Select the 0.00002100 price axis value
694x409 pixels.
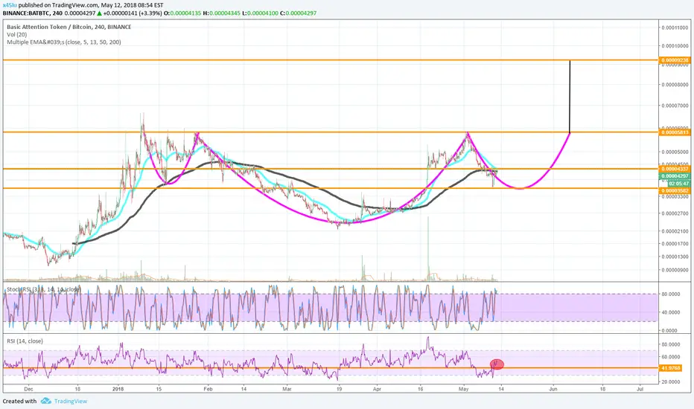pyautogui.click(x=675, y=231)
